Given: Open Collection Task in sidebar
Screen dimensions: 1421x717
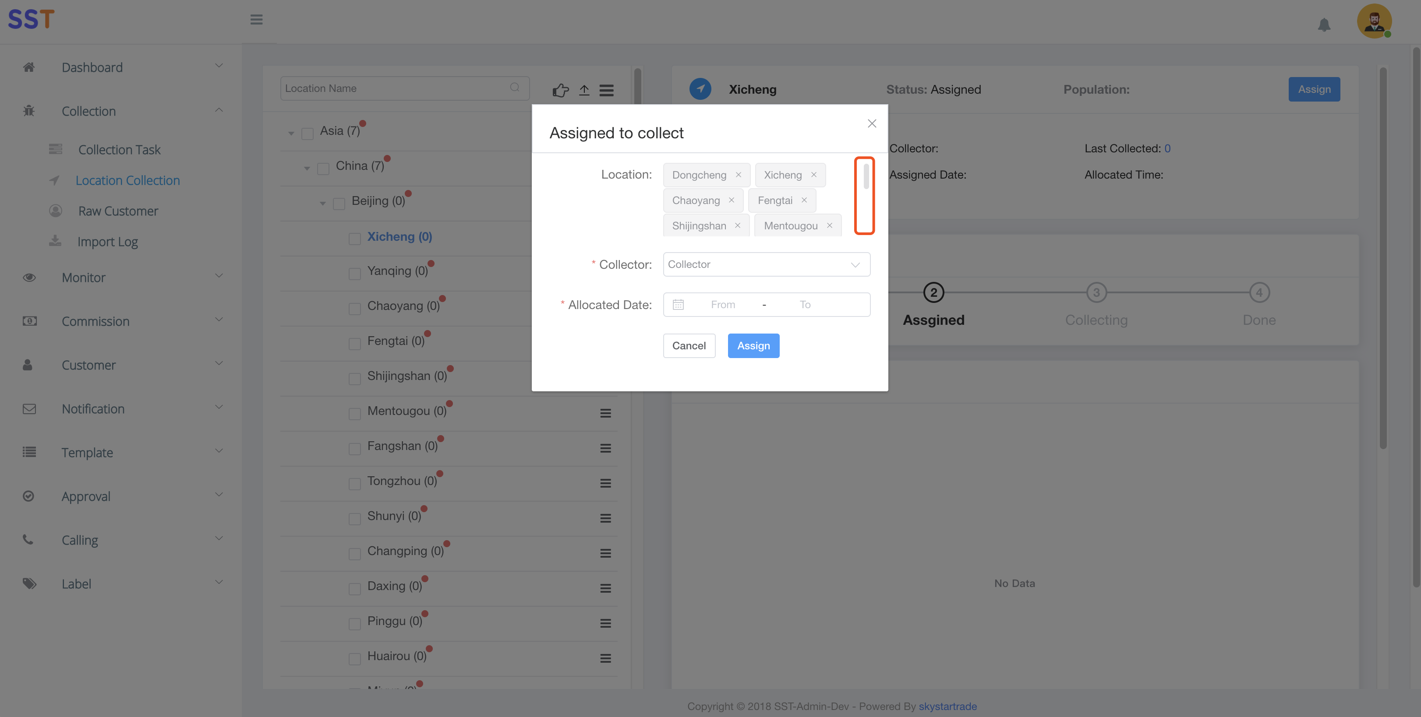Looking at the screenshot, I should (119, 150).
